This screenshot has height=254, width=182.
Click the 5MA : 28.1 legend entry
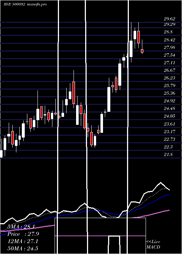(21, 227)
